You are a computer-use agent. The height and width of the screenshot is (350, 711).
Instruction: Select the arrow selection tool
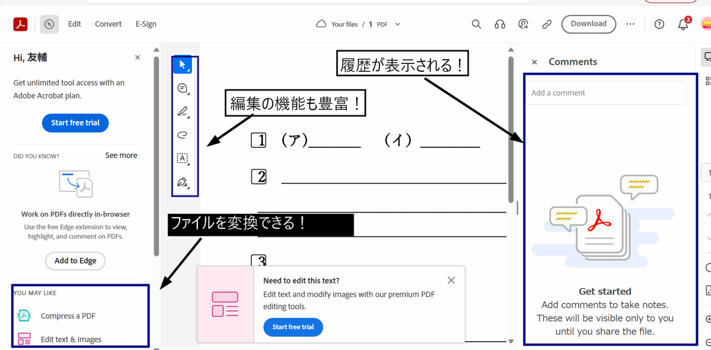click(183, 64)
